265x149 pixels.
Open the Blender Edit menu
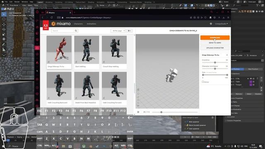tap(11, 2)
